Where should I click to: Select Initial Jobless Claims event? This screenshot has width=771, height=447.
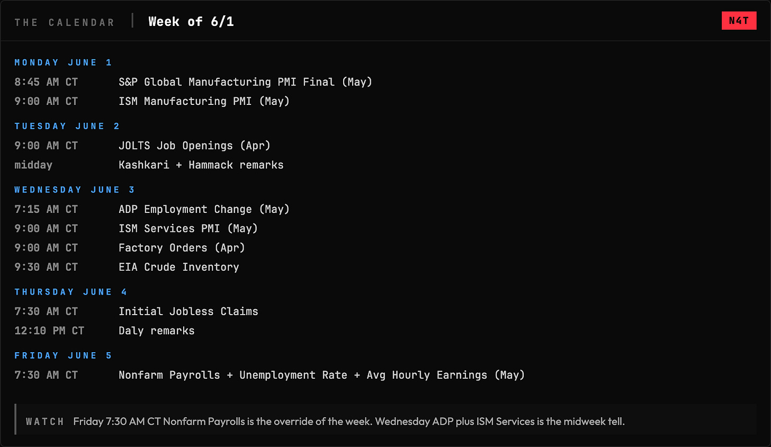click(189, 311)
